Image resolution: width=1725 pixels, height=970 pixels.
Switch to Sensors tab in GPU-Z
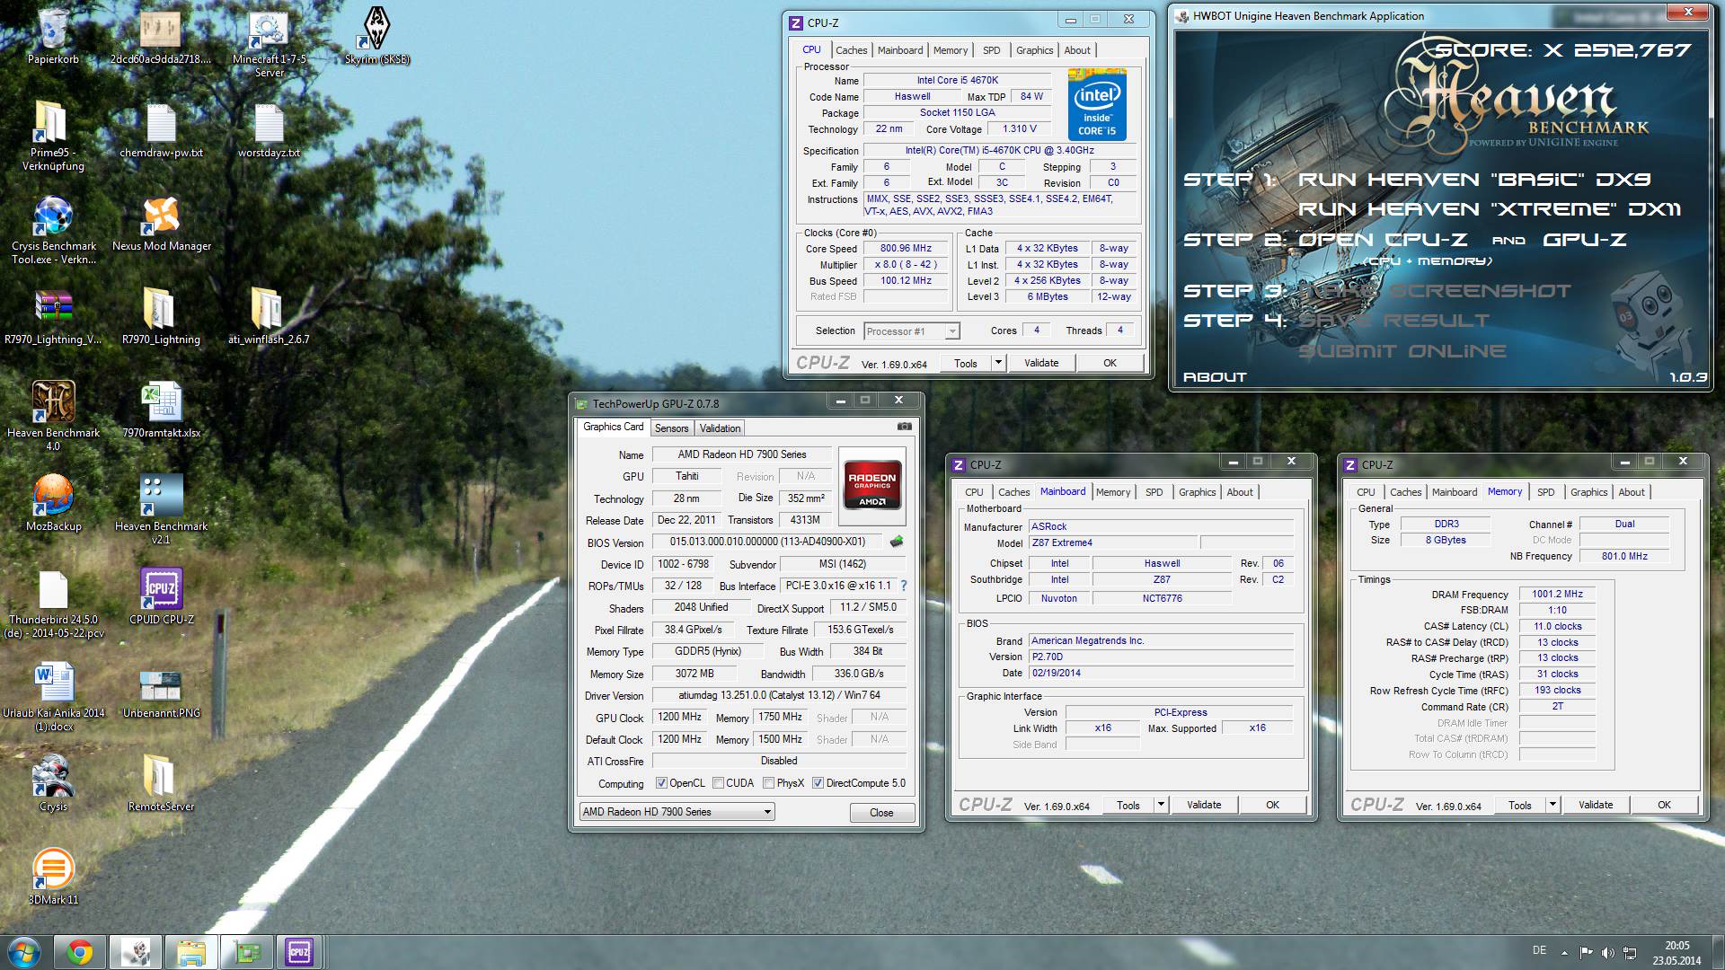(671, 428)
